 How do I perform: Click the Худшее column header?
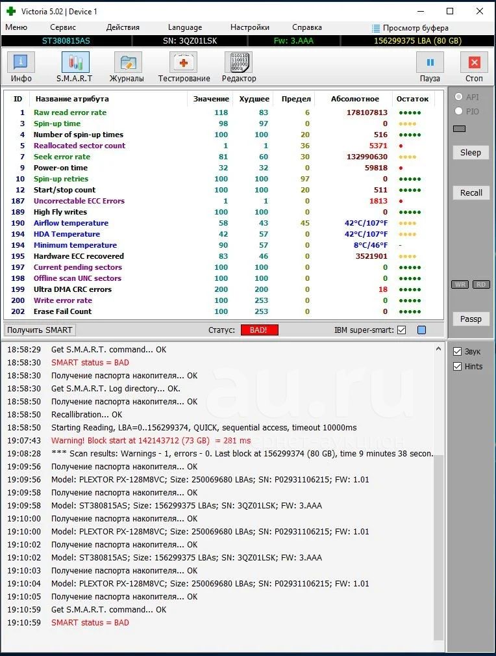click(254, 99)
